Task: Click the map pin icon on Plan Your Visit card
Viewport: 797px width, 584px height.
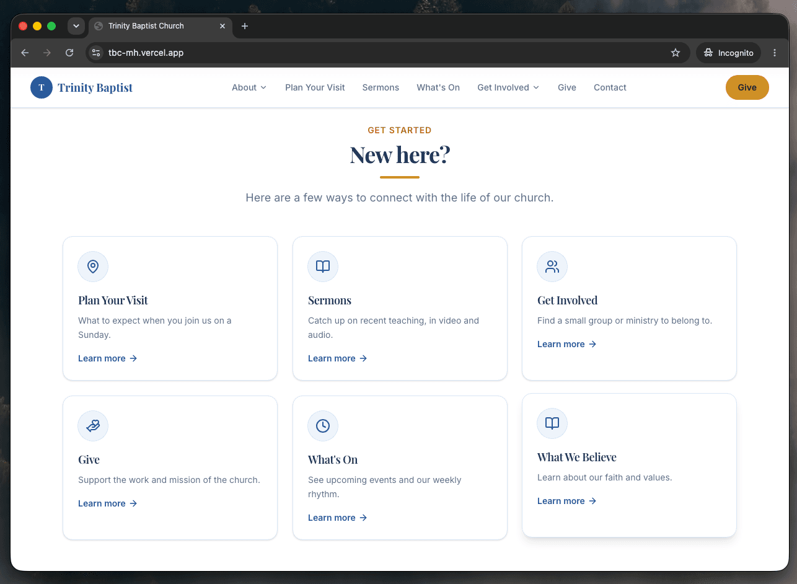Action: tap(93, 267)
